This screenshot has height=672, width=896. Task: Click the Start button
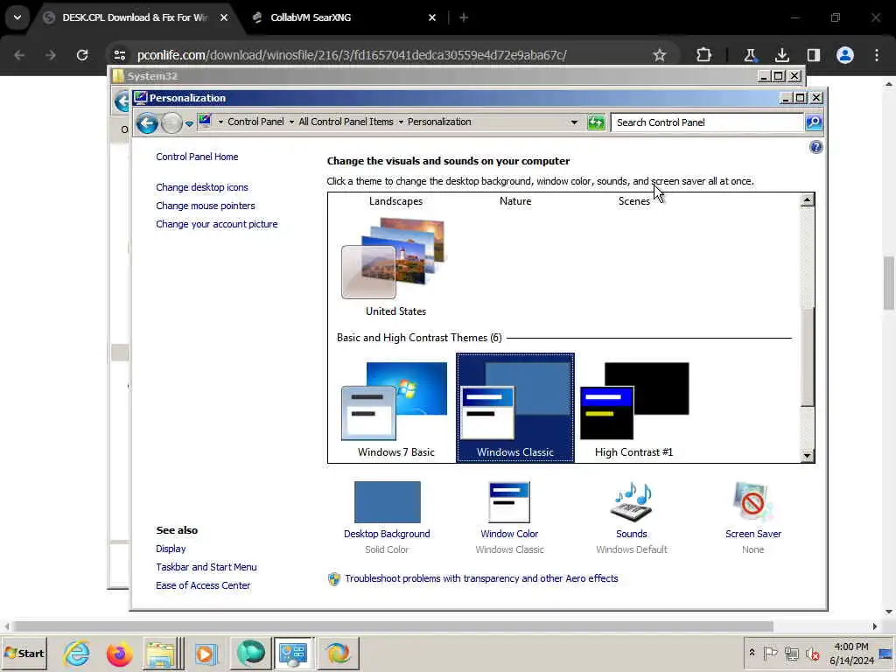tap(24, 653)
